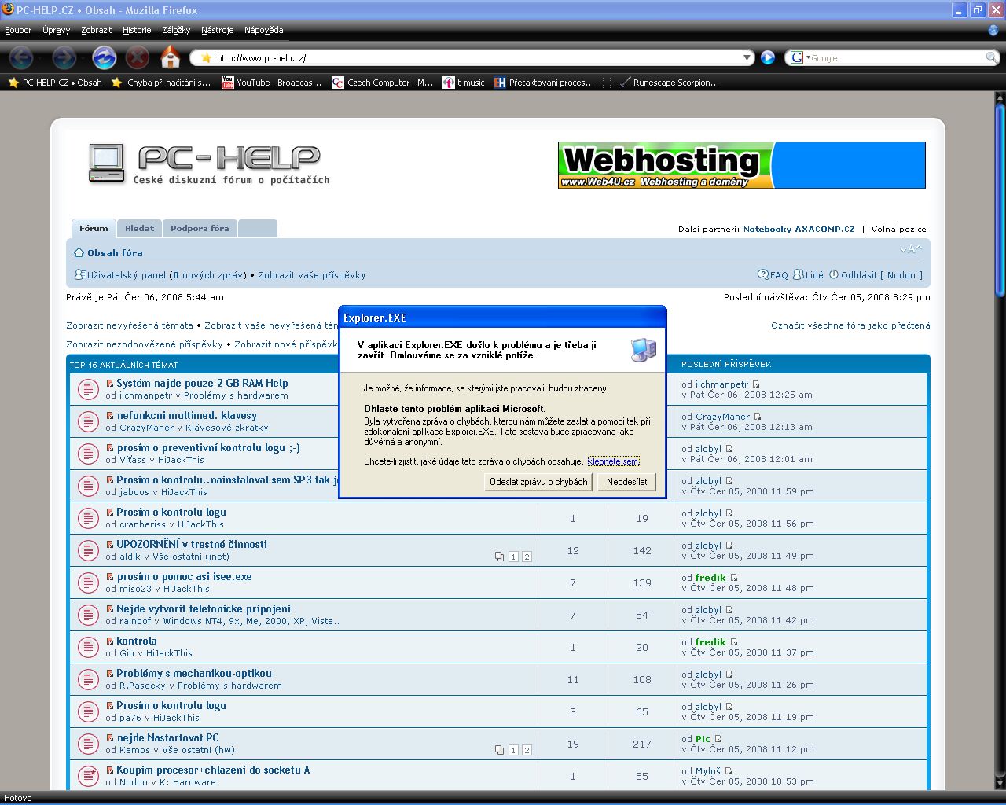Reload the page with the refresh icon
Viewport: 1006px width, 805px height.
pyautogui.click(x=104, y=57)
